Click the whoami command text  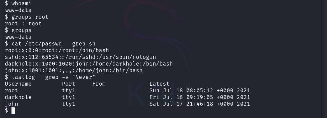tap(21, 4)
